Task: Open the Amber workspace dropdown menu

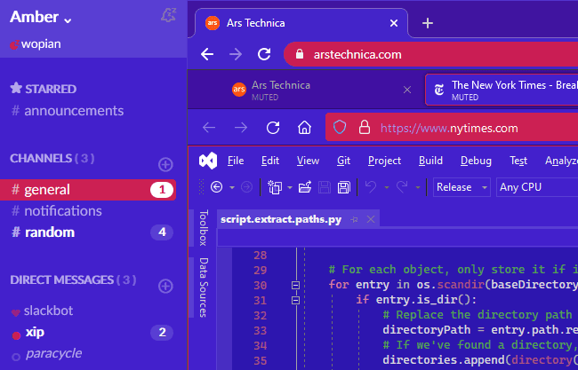Action: pos(41,17)
